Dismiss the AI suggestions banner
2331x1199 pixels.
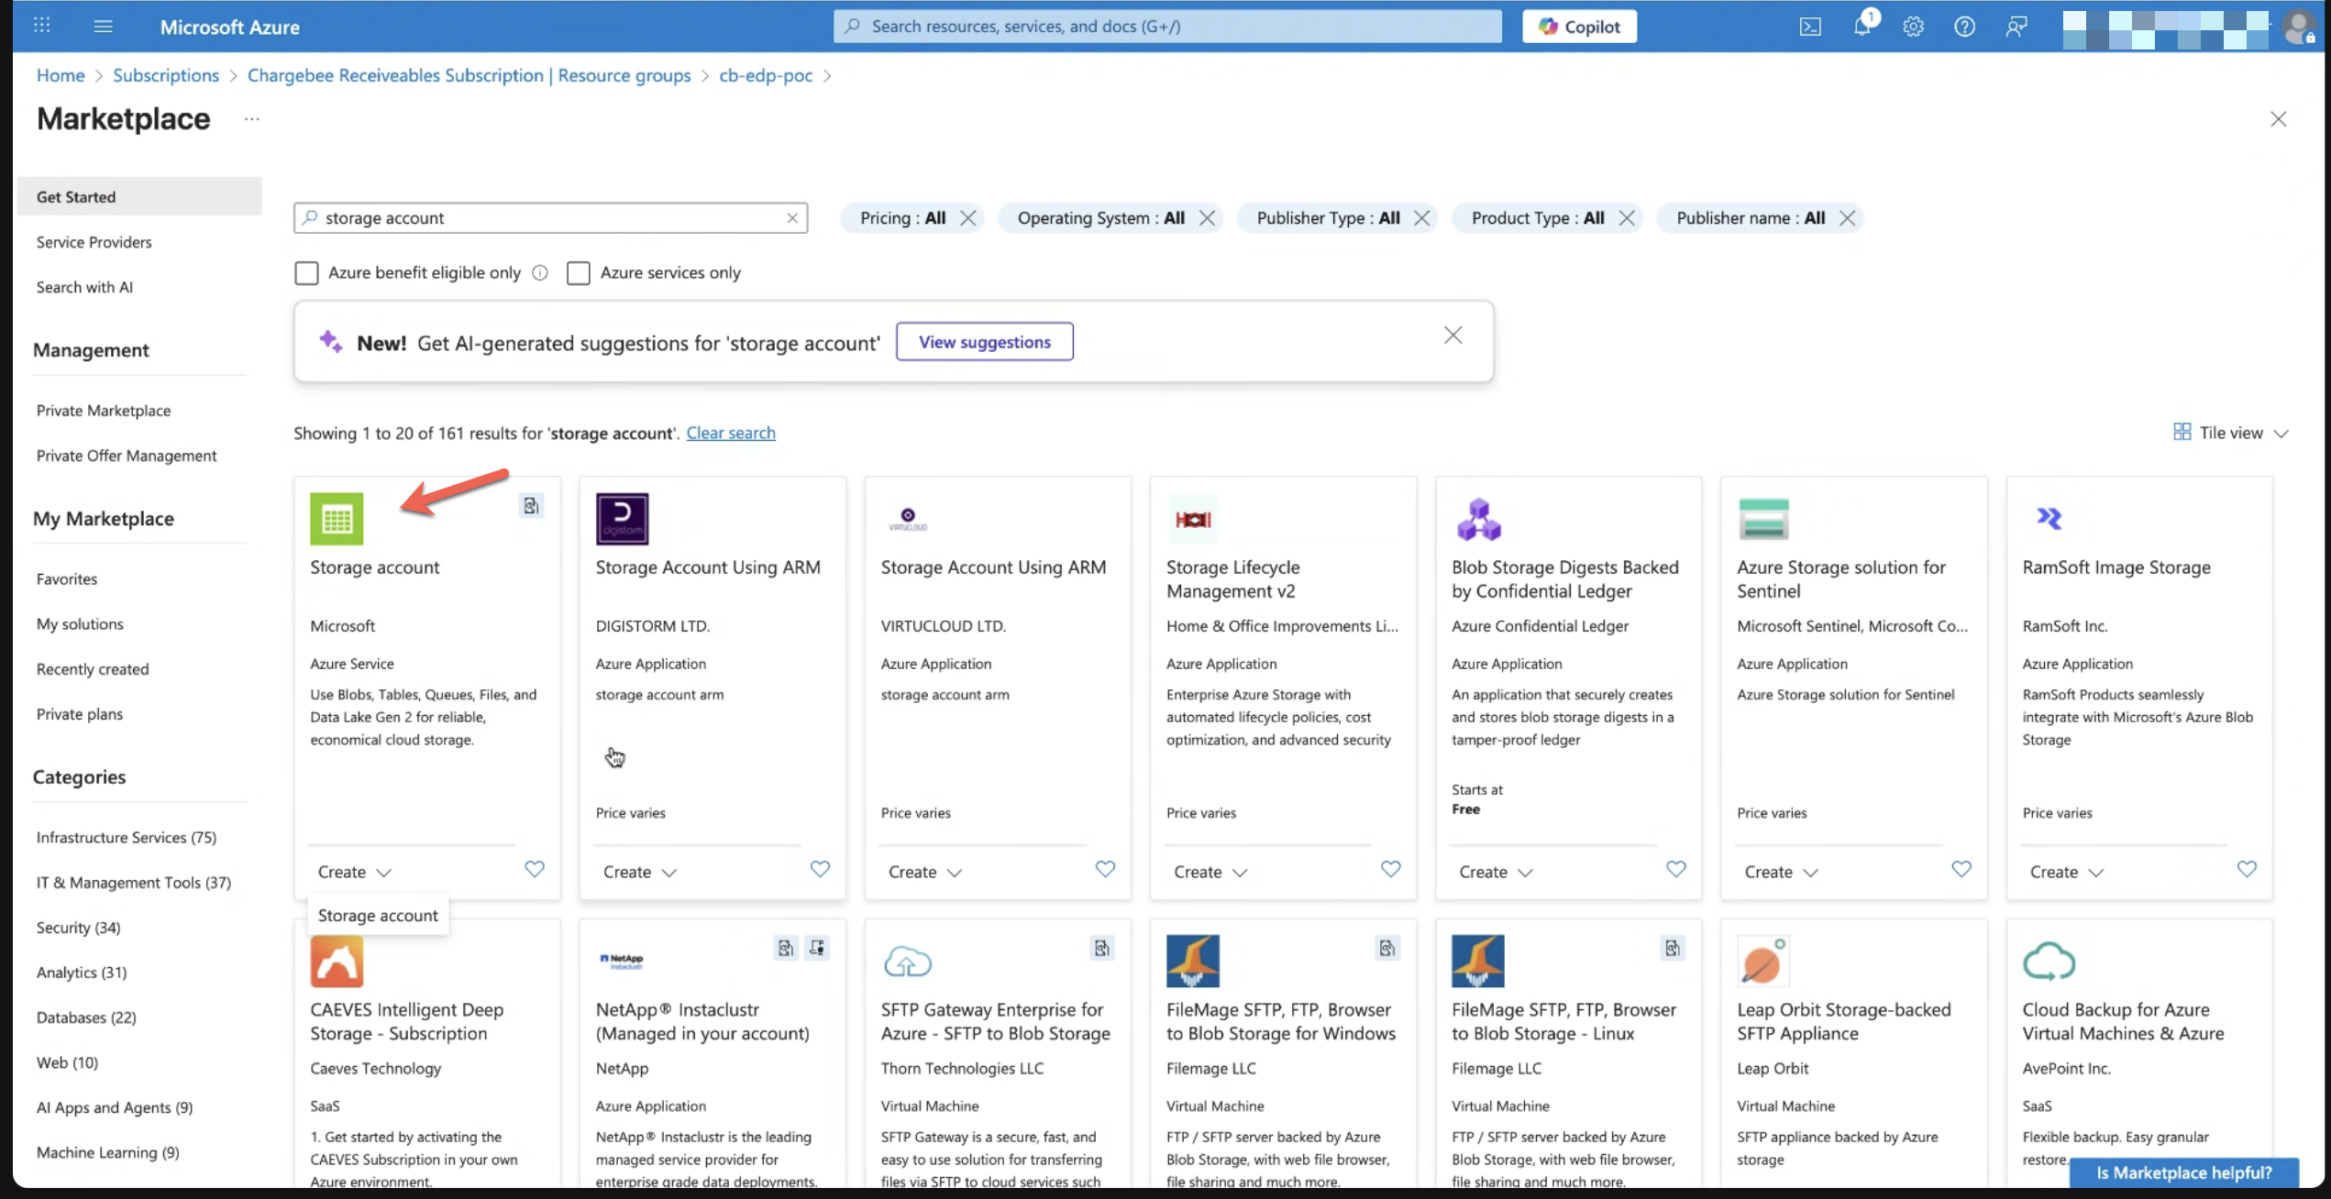pos(1453,335)
